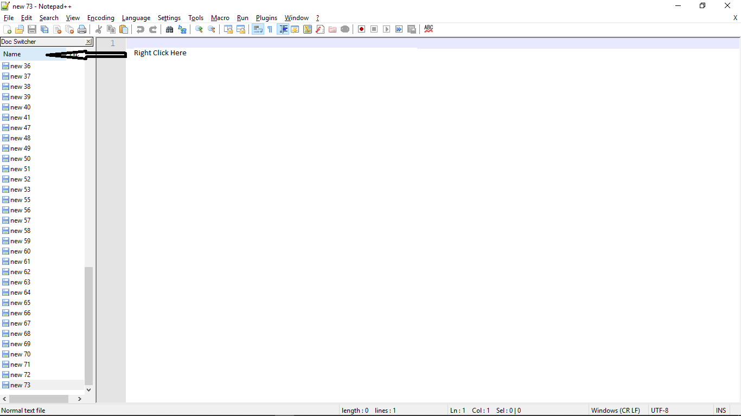Zoom in using the magnifier icon

coord(199,29)
